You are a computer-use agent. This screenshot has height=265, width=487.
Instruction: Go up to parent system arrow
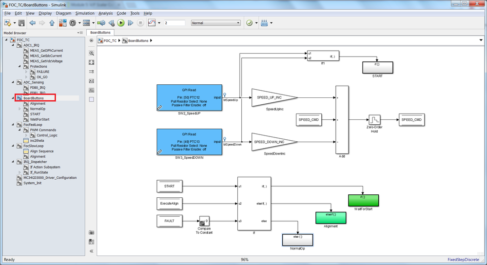tap(52, 23)
